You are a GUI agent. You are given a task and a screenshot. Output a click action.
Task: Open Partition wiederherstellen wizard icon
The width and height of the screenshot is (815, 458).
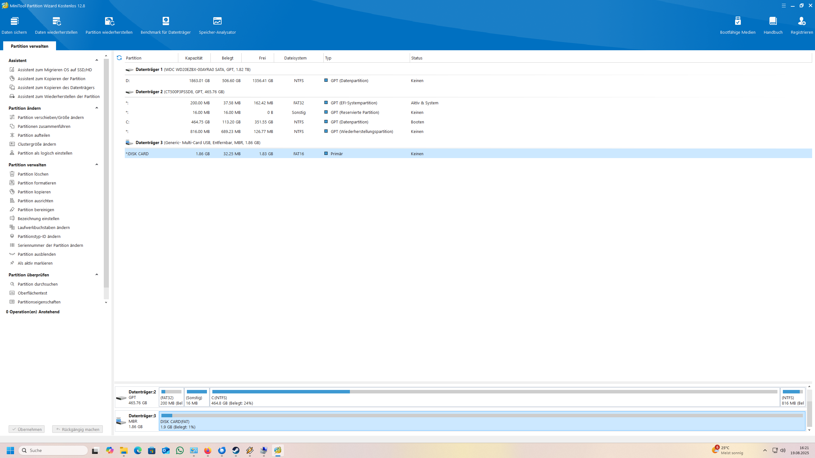[x=109, y=21]
